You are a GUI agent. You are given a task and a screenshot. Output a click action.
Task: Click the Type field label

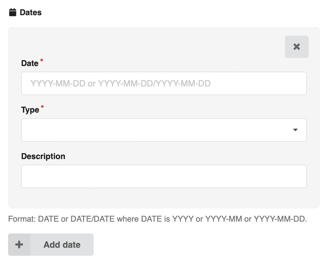(30, 110)
